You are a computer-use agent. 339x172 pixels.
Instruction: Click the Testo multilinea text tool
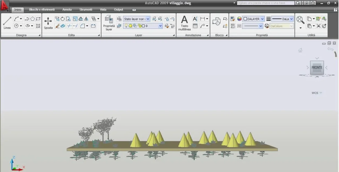184,23
